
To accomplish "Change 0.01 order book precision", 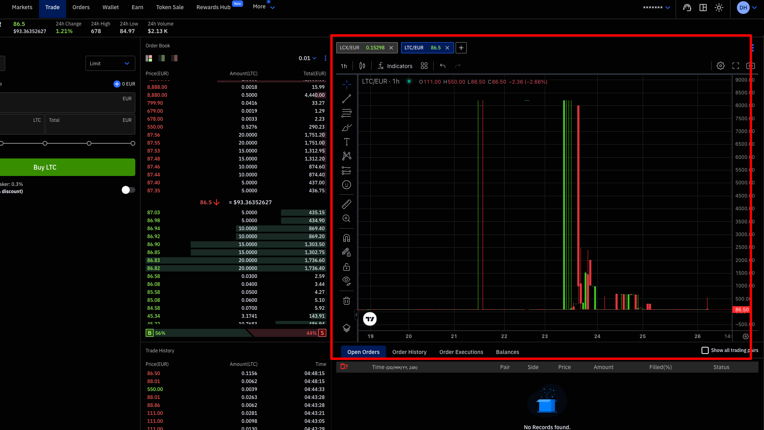I will pyautogui.click(x=308, y=58).
